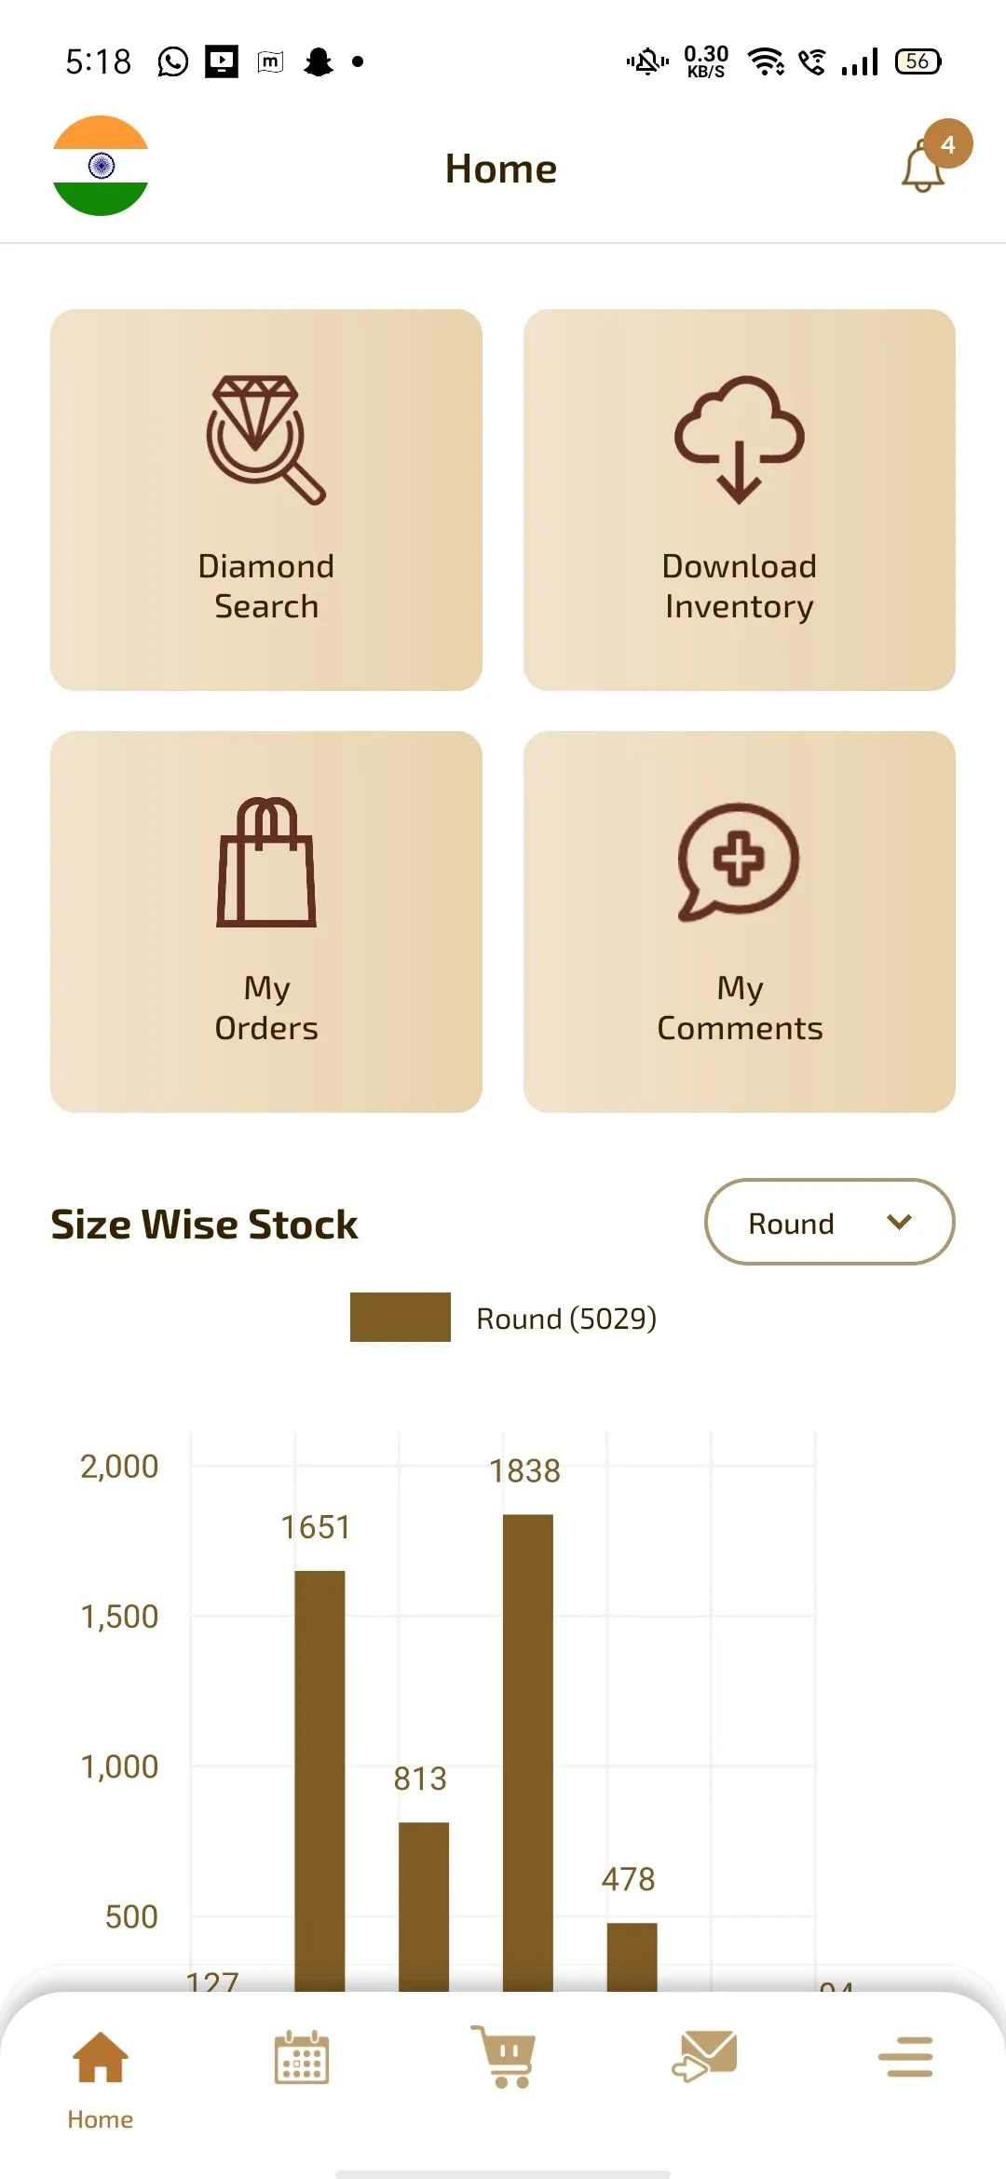Tap the Home title in header
Screen dimensions: 1006x2179
tap(501, 168)
